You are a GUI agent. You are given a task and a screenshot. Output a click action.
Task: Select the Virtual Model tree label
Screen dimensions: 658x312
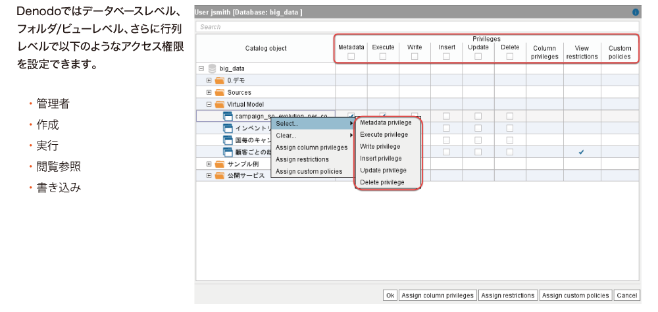coord(245,104)
